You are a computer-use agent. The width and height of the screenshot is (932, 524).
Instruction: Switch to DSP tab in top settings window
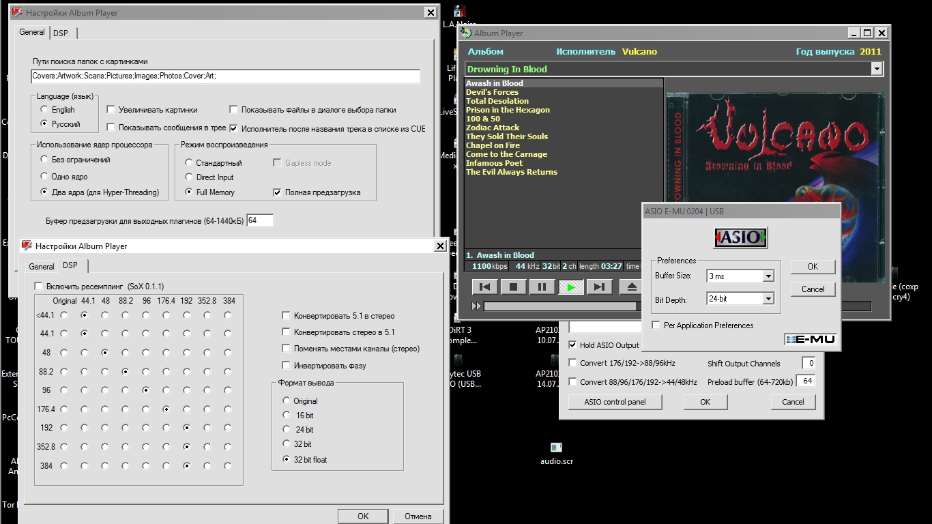61,33
